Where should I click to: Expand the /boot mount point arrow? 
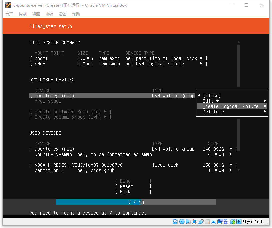tap(201, 58)
